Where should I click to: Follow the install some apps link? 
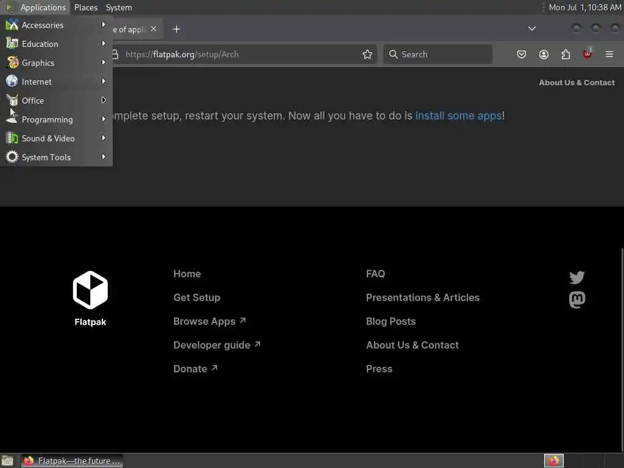point(458,116)
